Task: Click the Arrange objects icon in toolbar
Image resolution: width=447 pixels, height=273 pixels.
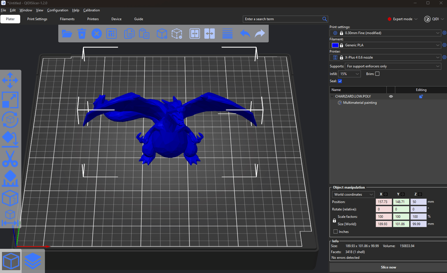Action: point(111,34)
